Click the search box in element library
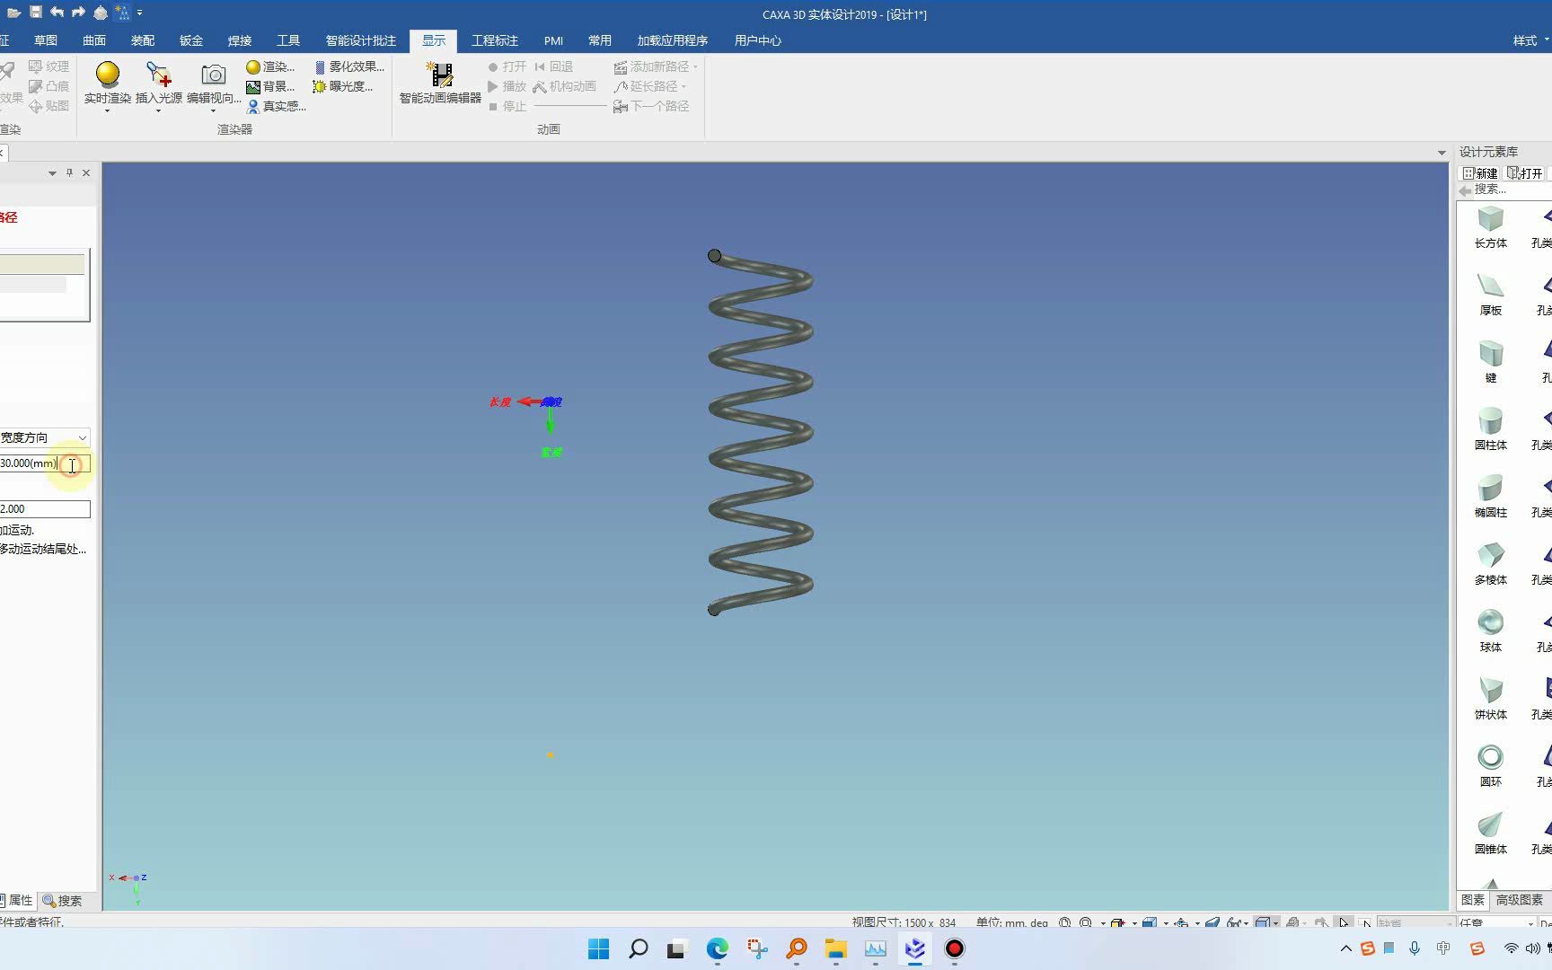The image size is (1552, 970). (1511, 190)
